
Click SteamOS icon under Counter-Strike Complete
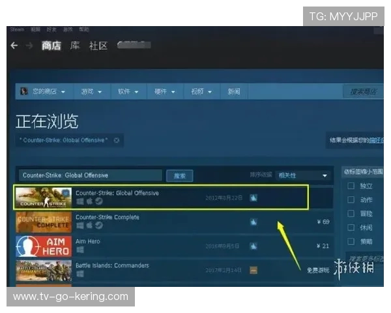(x=99, y=226)
